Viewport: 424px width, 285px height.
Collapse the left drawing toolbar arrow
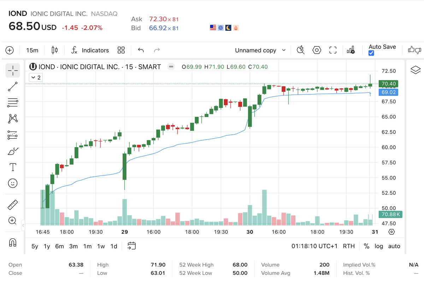tap(23, 225)
